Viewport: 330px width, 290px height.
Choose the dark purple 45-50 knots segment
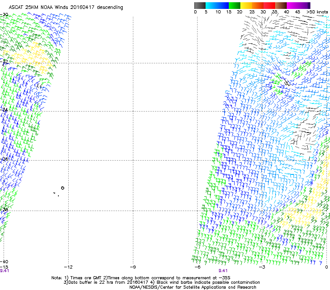coord(304,5)
